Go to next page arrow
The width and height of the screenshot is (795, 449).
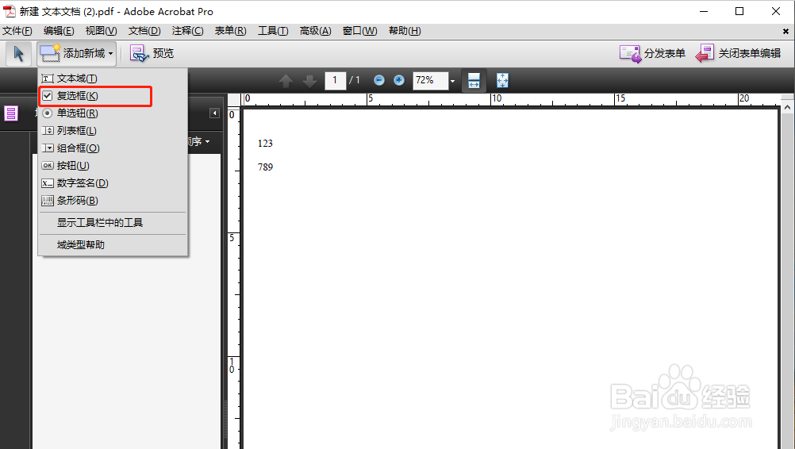(309, 81)
